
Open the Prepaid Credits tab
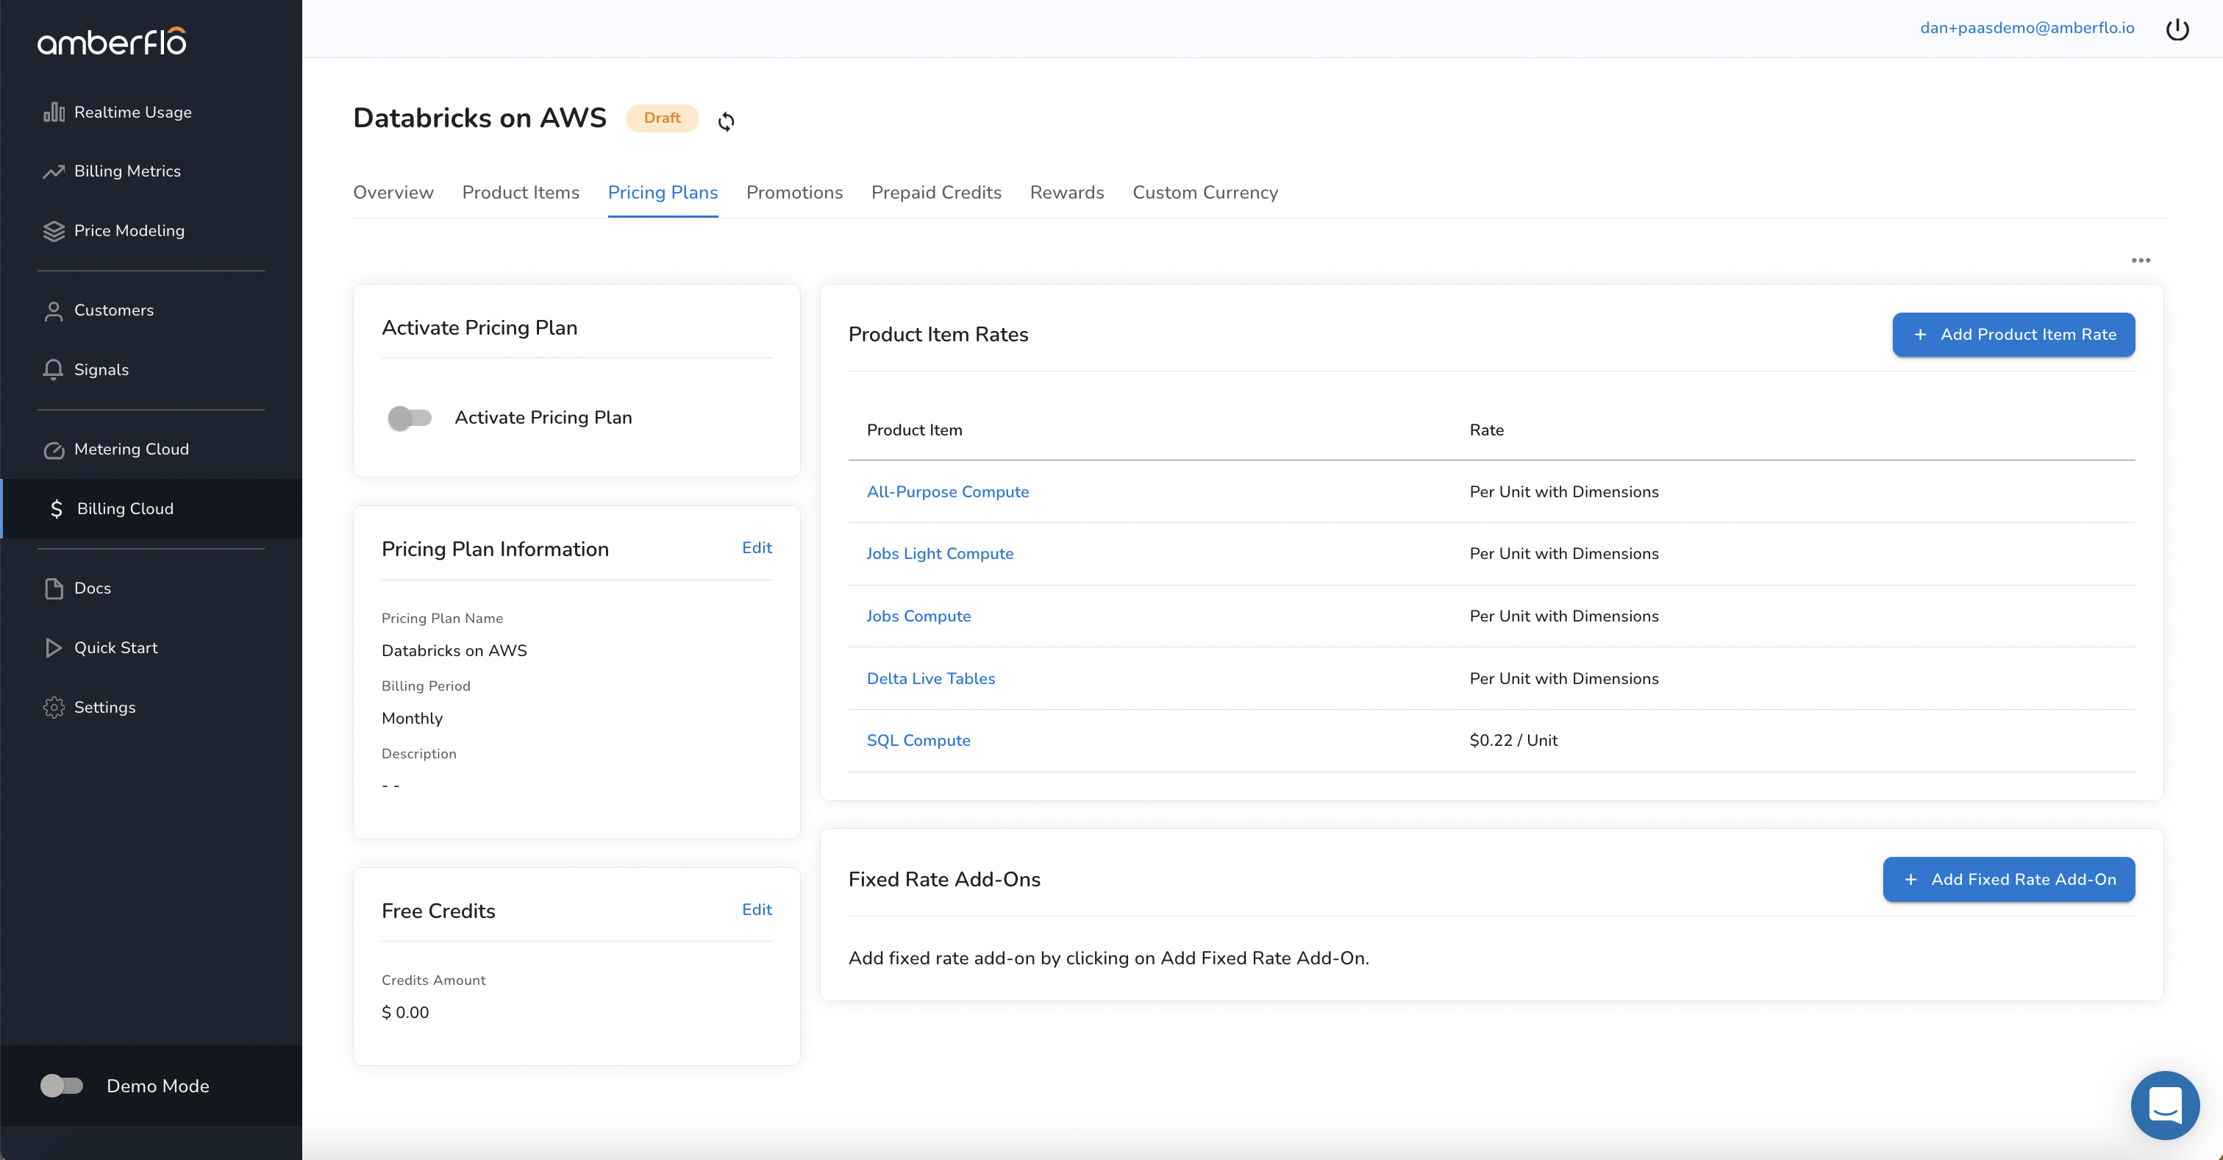[935, 193]
